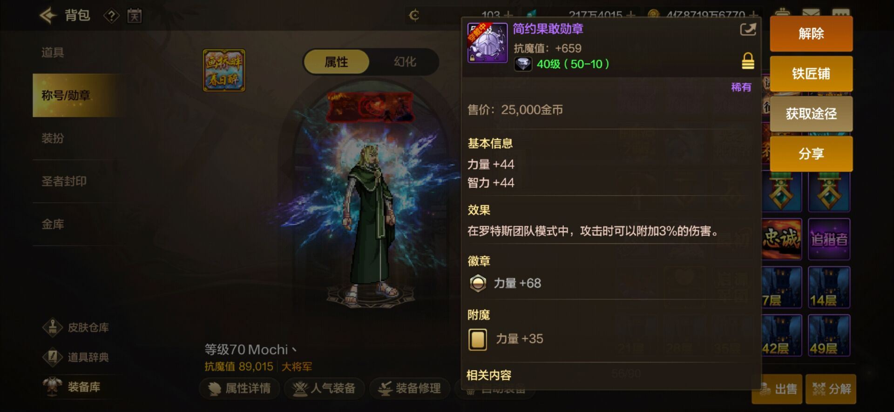Open the calendar icon in header
The width and height of the screenshot is (894, 412).
[x=135, y=16]
